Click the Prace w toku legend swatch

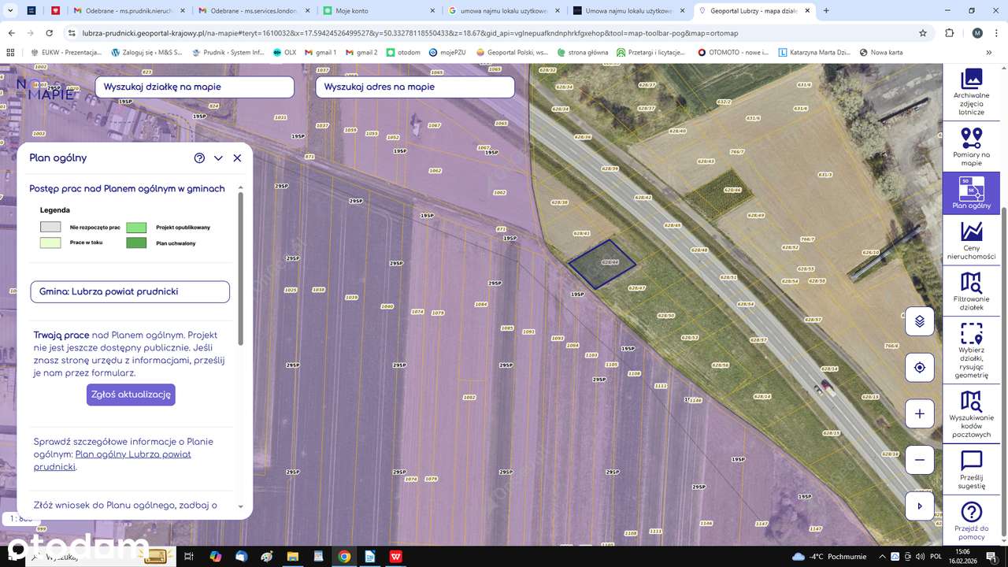tap(50, 243)
